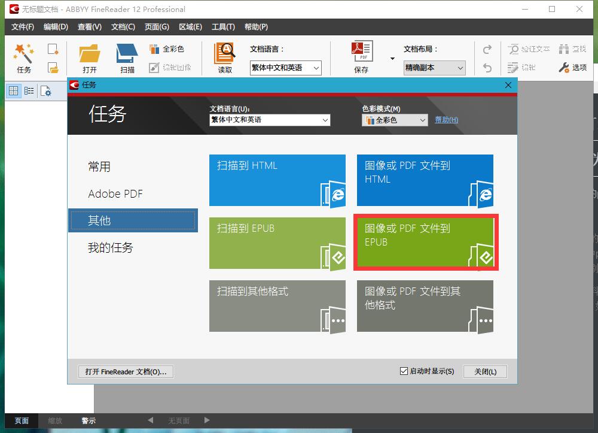This screenshot has height=433, width=598.
Task: Switch to 警示 tab in bottom bar
Action: click(x=89, y=421)
